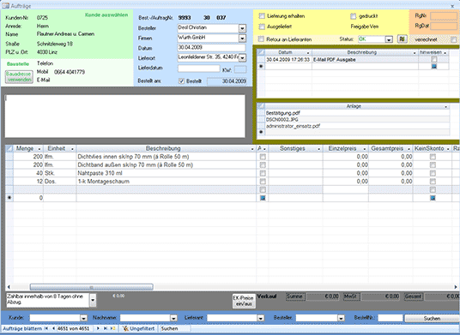Click the Einheit column header

coord(59,148)
